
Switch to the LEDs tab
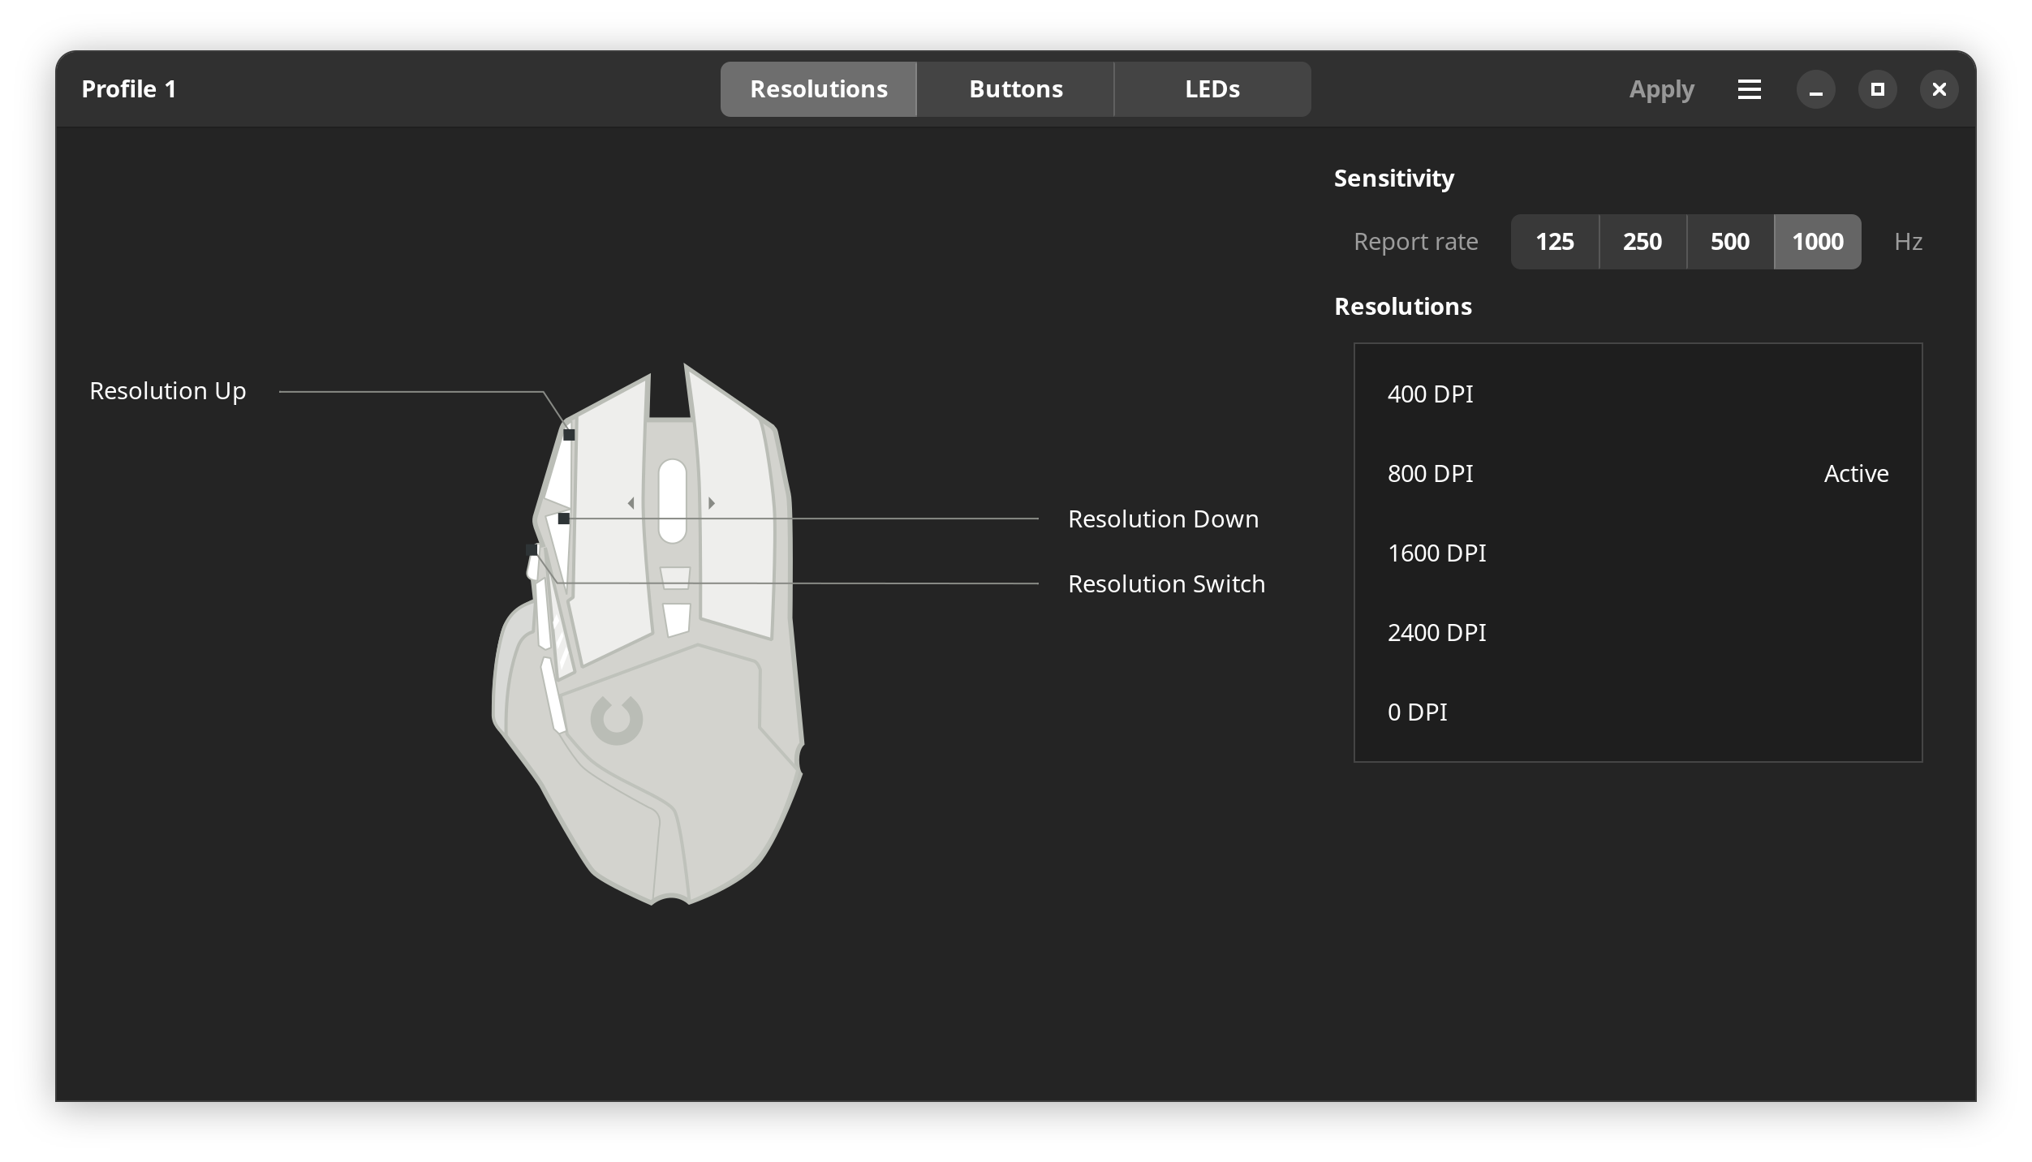click(1212, 89)
